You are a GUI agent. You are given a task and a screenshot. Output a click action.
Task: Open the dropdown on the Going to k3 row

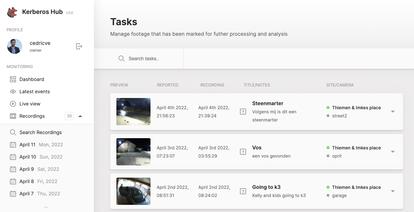pyautogui.click(x=393, y=191)
